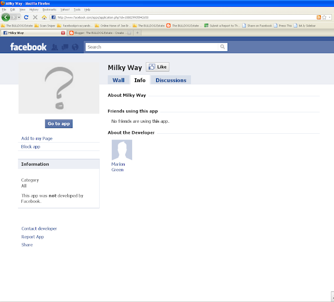Reload the page with the refresh icon

click(x=26, y=17)
